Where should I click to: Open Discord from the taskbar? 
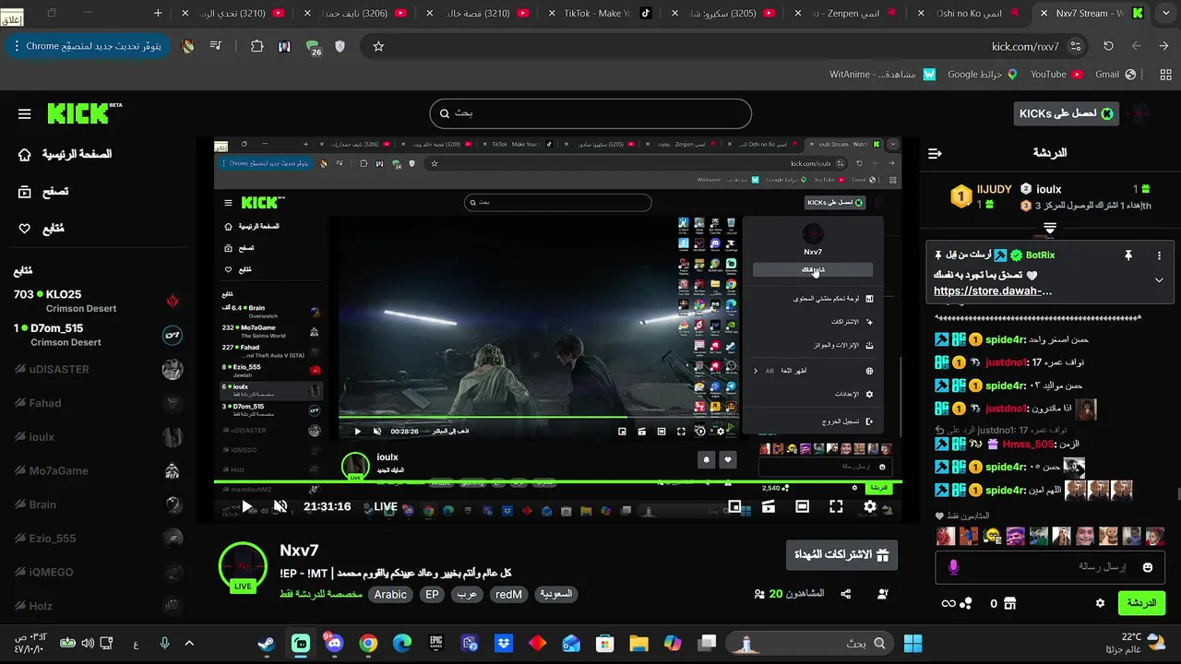[x=334, y=644]
